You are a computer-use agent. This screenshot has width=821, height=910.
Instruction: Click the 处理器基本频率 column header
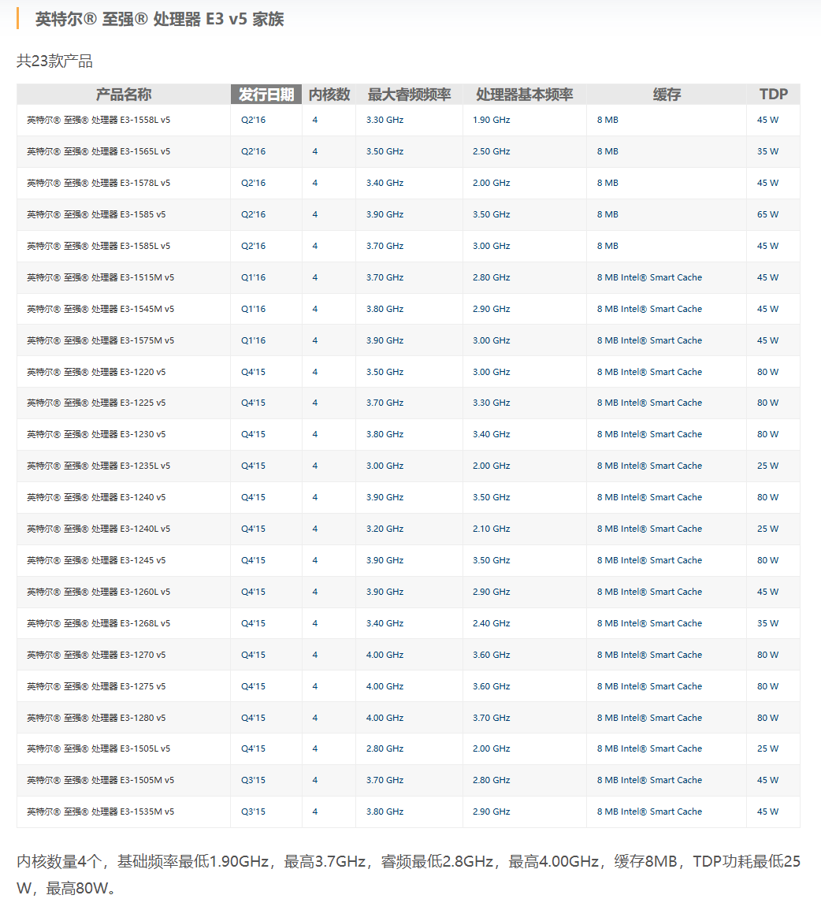pos(524,95)
